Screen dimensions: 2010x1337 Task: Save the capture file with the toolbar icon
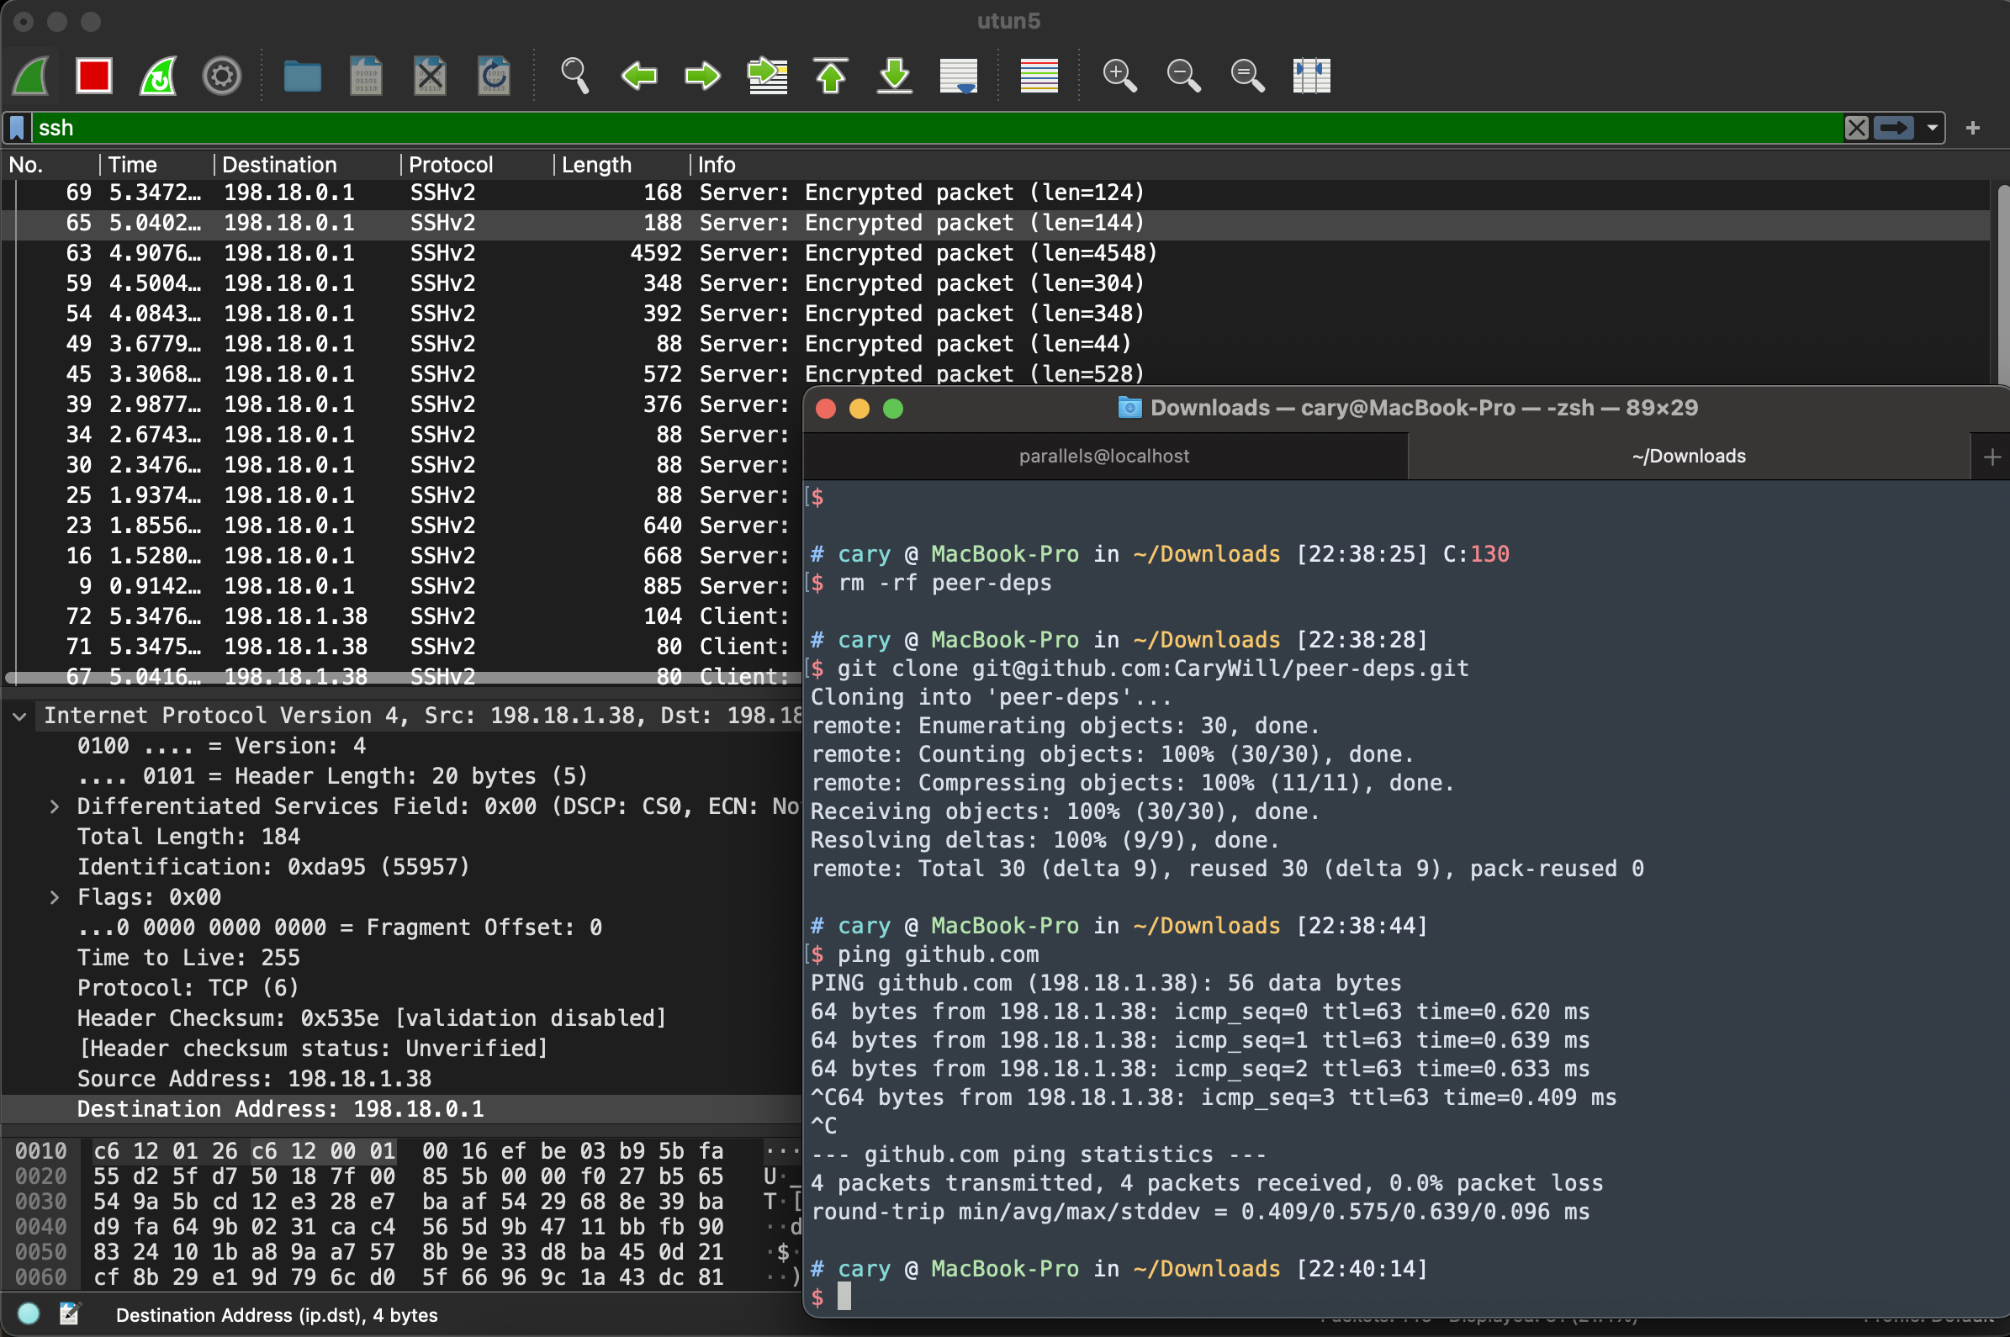coord(366,76)
